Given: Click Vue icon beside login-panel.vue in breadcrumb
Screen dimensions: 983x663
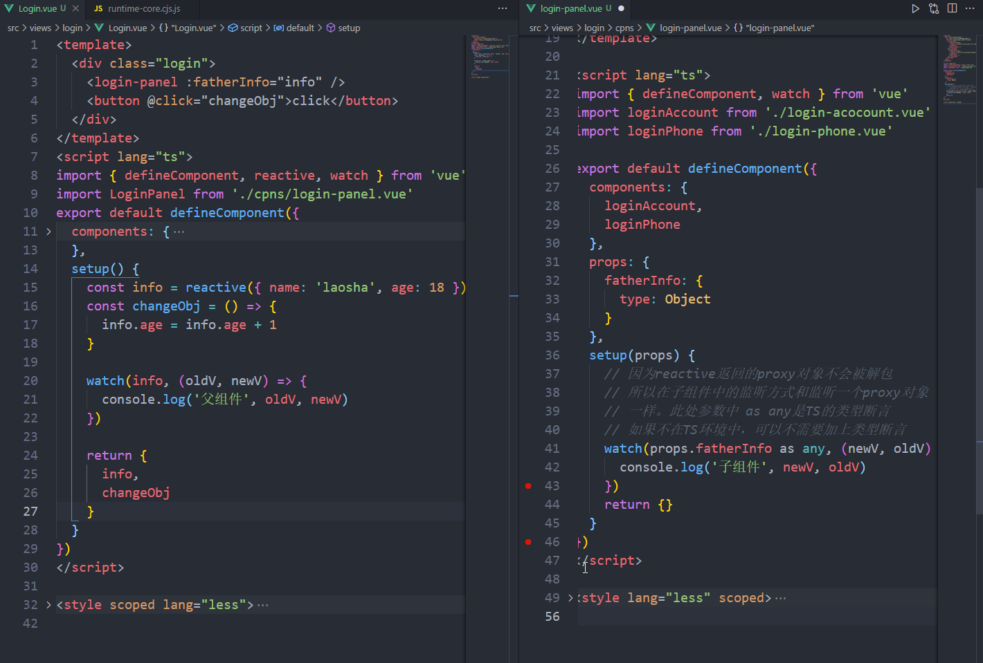Looking at the screenshot, I should (x=651, y=28).
